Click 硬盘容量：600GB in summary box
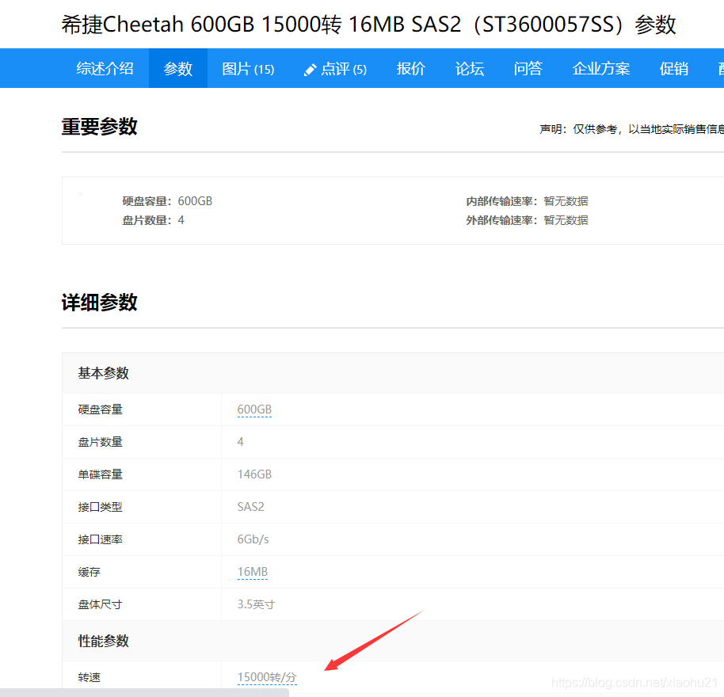 pyautogui.click(x=167, y=201)
